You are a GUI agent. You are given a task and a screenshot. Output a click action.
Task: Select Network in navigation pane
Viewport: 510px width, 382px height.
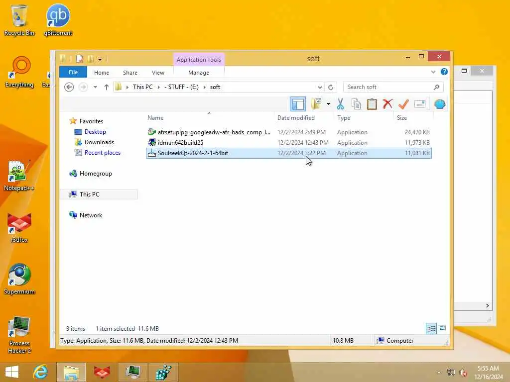(91, 215)
